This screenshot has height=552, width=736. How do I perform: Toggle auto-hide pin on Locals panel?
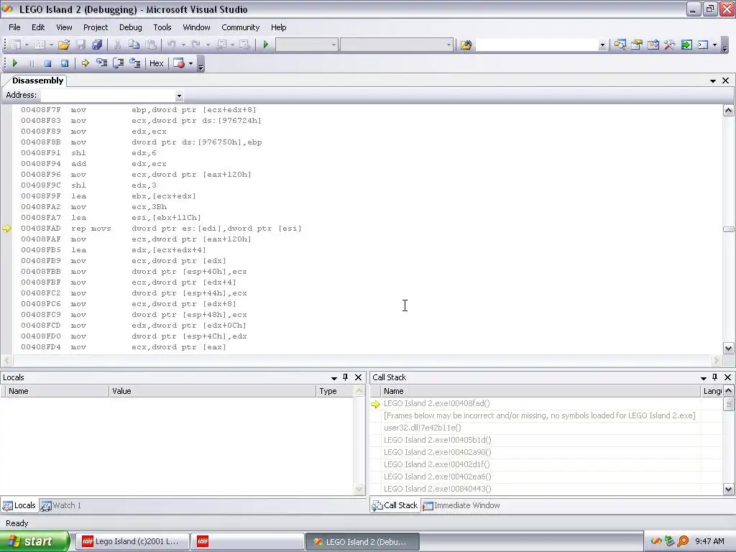346,377
